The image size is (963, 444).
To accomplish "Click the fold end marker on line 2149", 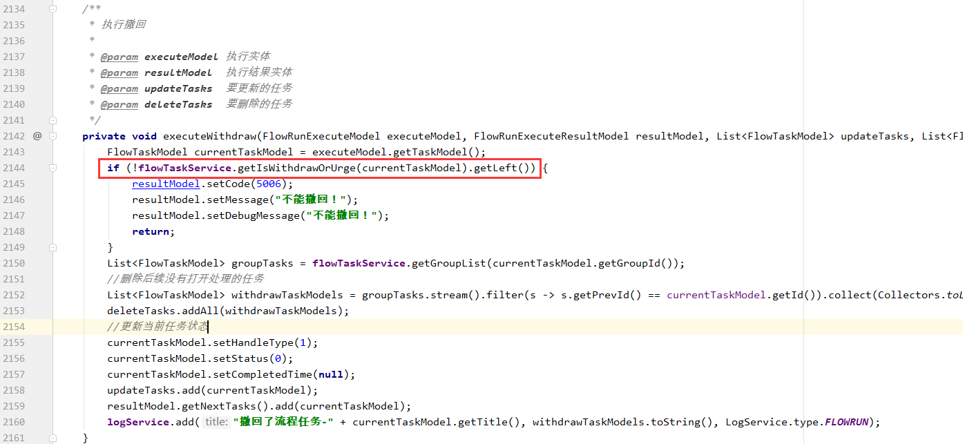I will click(x=53, y=247).
